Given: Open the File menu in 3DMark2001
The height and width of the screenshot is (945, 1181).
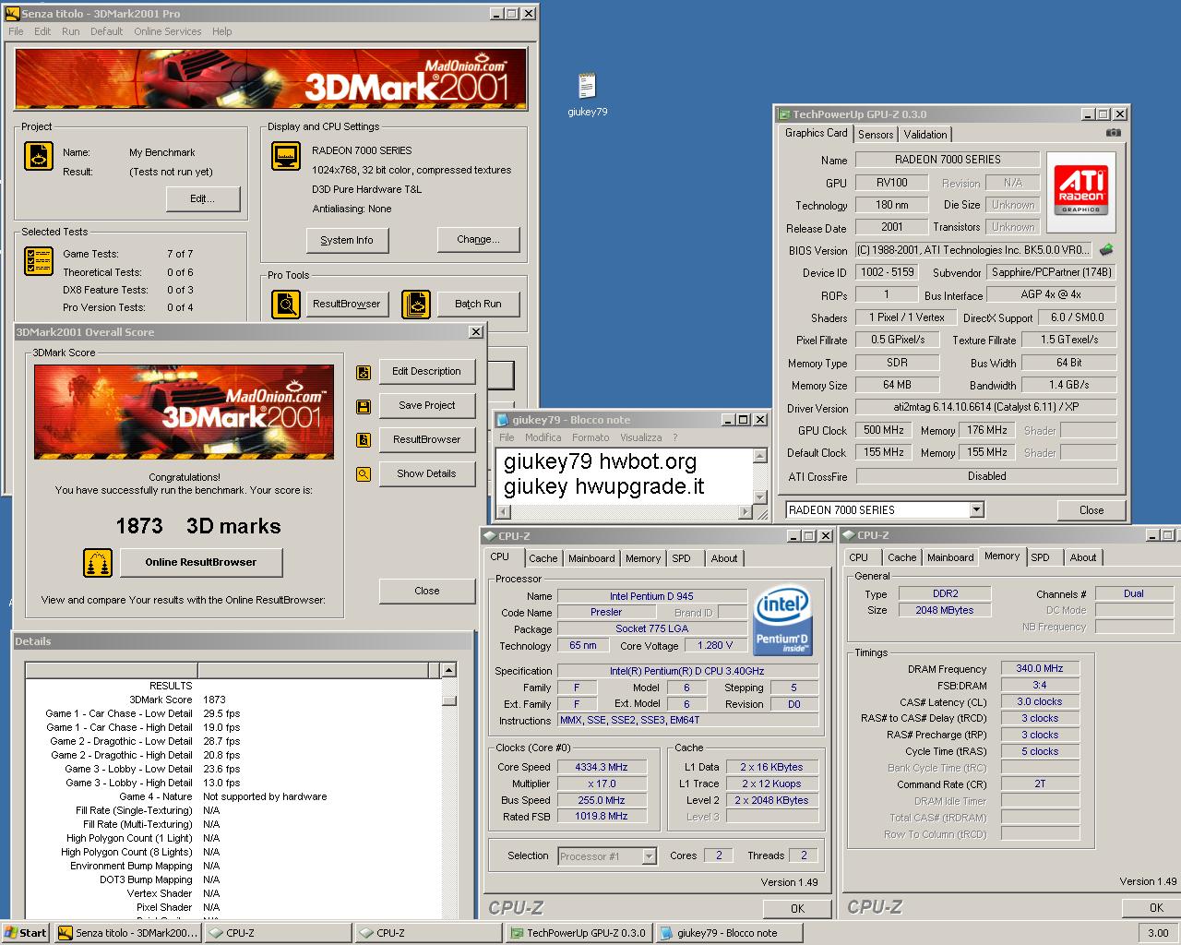Looking at the screenshot, I should (16, 31).
